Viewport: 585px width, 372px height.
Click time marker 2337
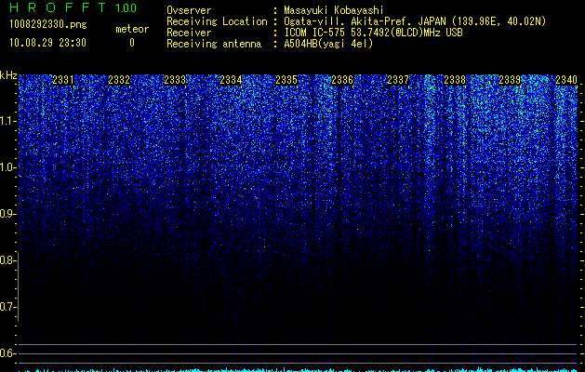tap(398, 79)
